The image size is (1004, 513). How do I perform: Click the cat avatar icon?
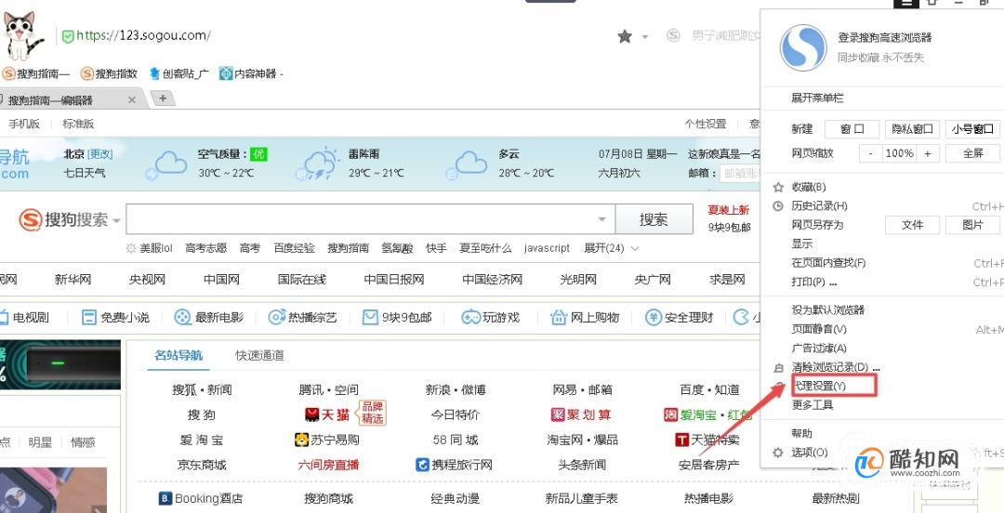click(22, 35)
